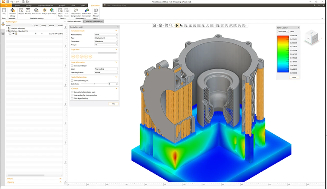
Task: Open the Manufacture simulation settings
Action: (36, 11)
